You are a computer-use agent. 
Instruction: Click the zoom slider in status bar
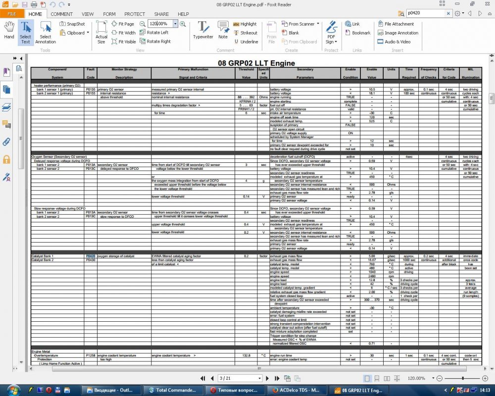(x=462, y=378)
